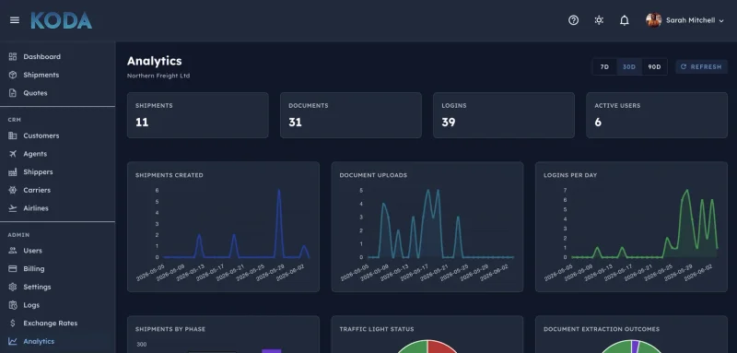Click the Settings gear icon
The image size is (737, 353).
(13, 287)
